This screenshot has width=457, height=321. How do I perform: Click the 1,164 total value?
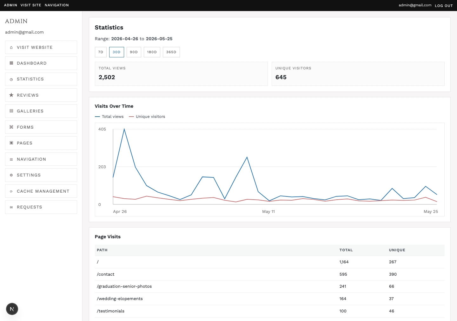pos(344,262)
